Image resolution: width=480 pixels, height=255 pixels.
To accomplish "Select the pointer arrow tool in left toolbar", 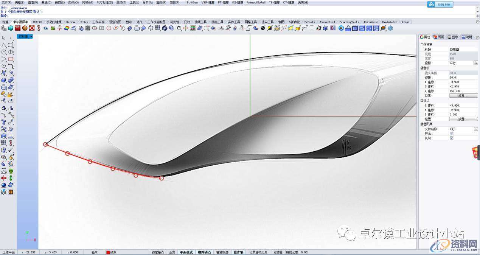I will click(3, 38).
